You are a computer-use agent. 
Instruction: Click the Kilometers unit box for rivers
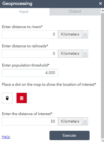[70, 34]
